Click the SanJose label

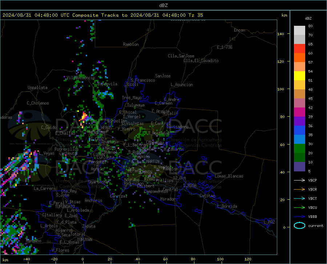point(163,76)
